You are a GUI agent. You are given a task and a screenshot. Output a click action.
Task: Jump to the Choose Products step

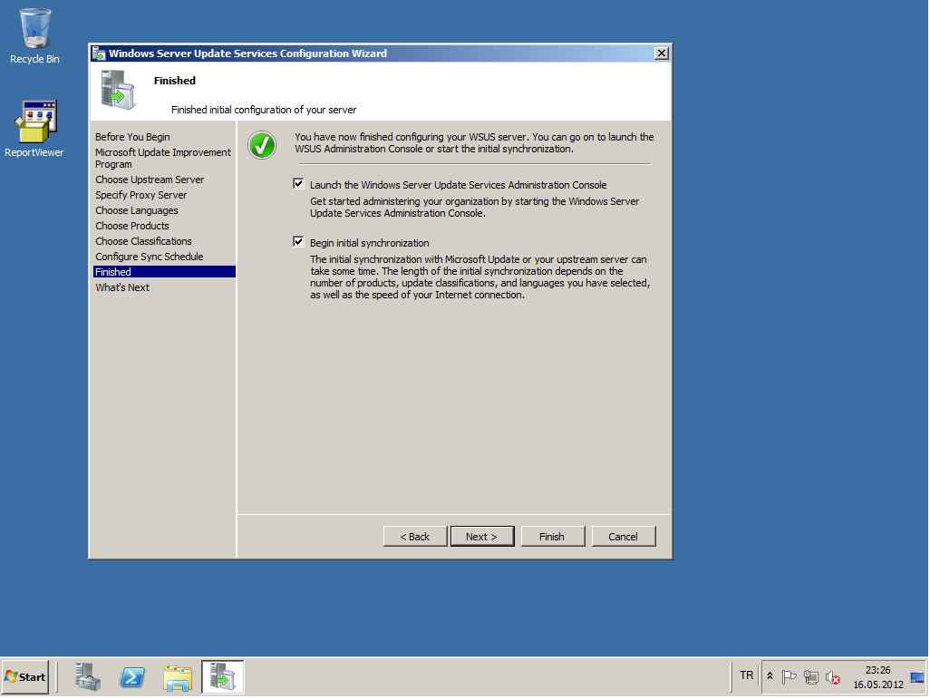pos(132,226)
